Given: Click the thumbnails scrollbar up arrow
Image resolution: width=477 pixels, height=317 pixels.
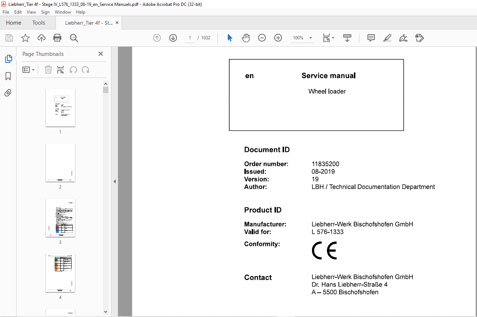Looking at the screenshot, I should click(106, 83).
